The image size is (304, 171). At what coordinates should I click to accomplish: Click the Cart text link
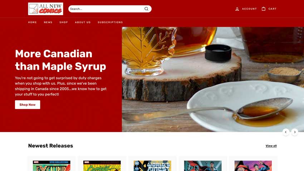click(273, 9)
